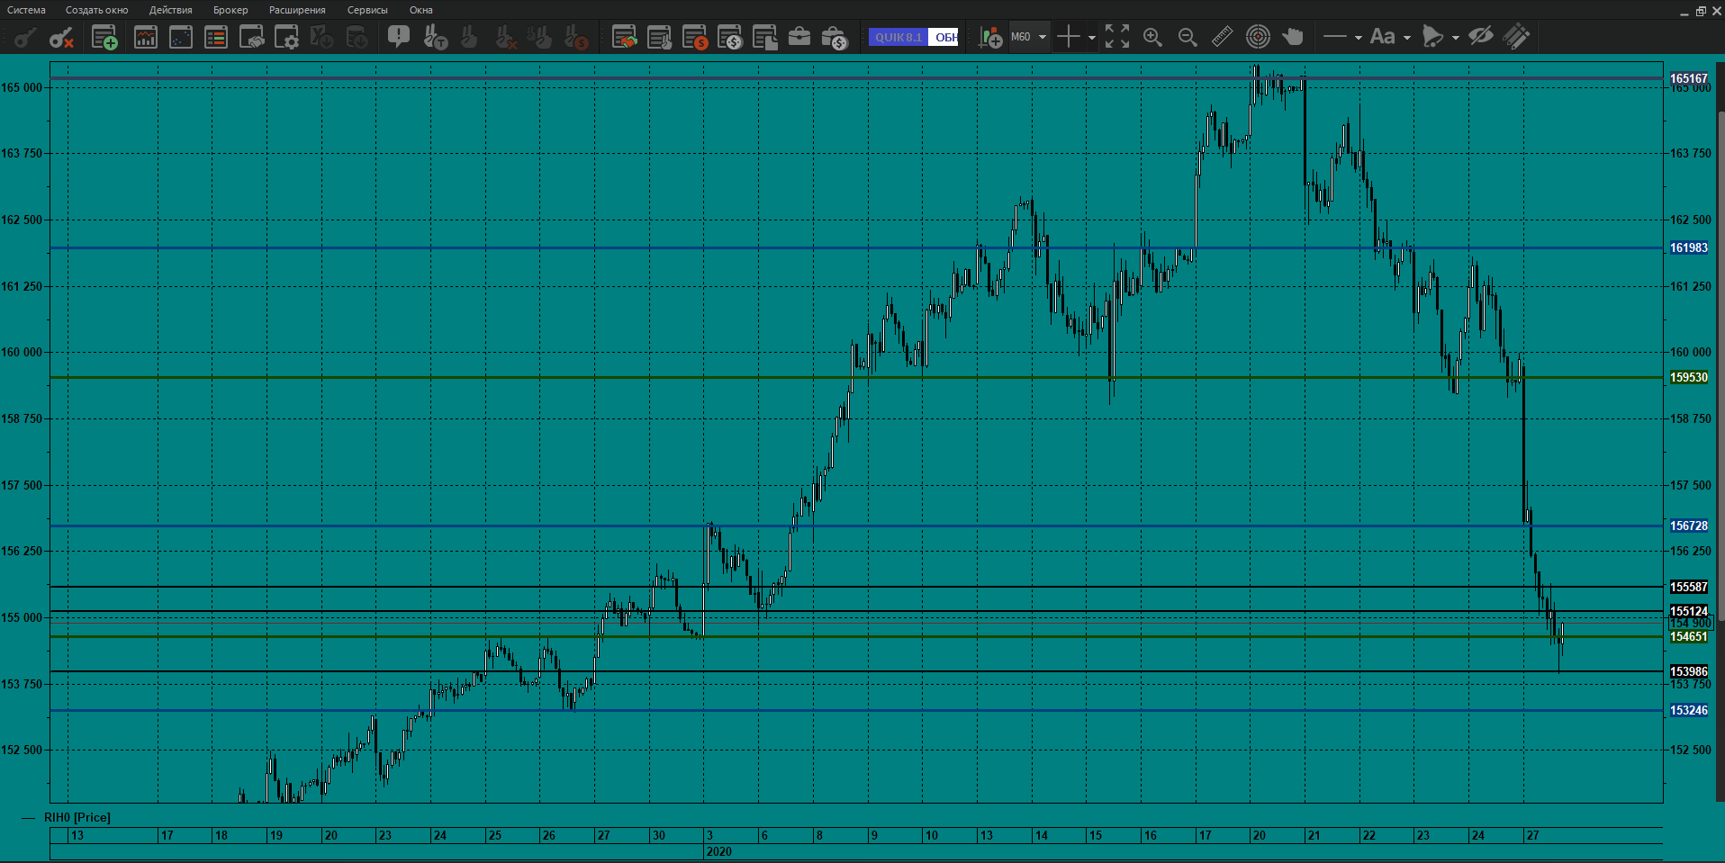Click the 154651 price level label
This screenshot has height=863, width=1725.
click(1689, 636)
